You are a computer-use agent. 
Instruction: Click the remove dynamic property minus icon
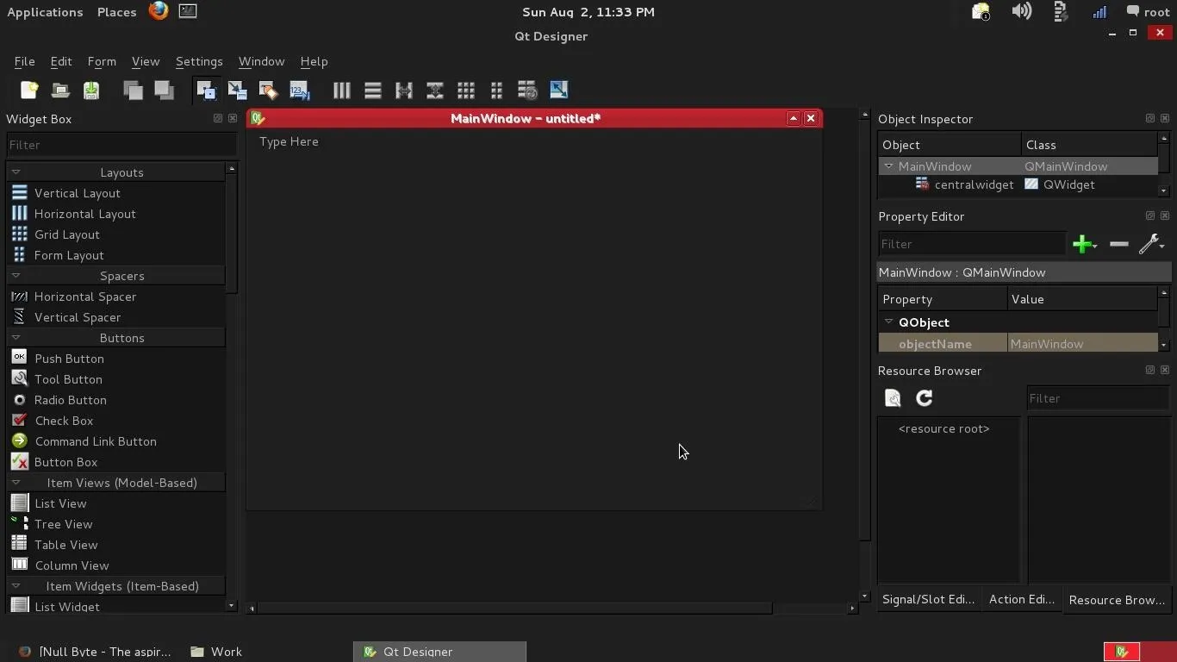point(1118,244)
